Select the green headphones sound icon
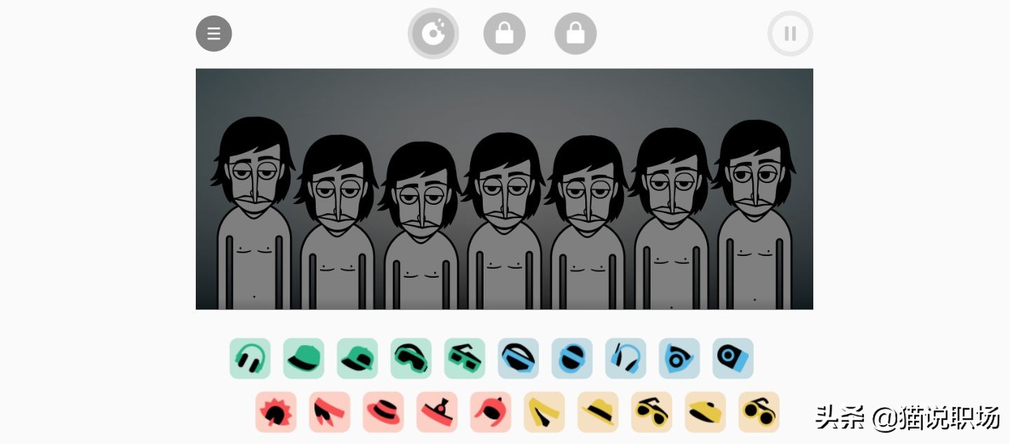The height and width of the screenshot is (444, 1014). [250, 358]
